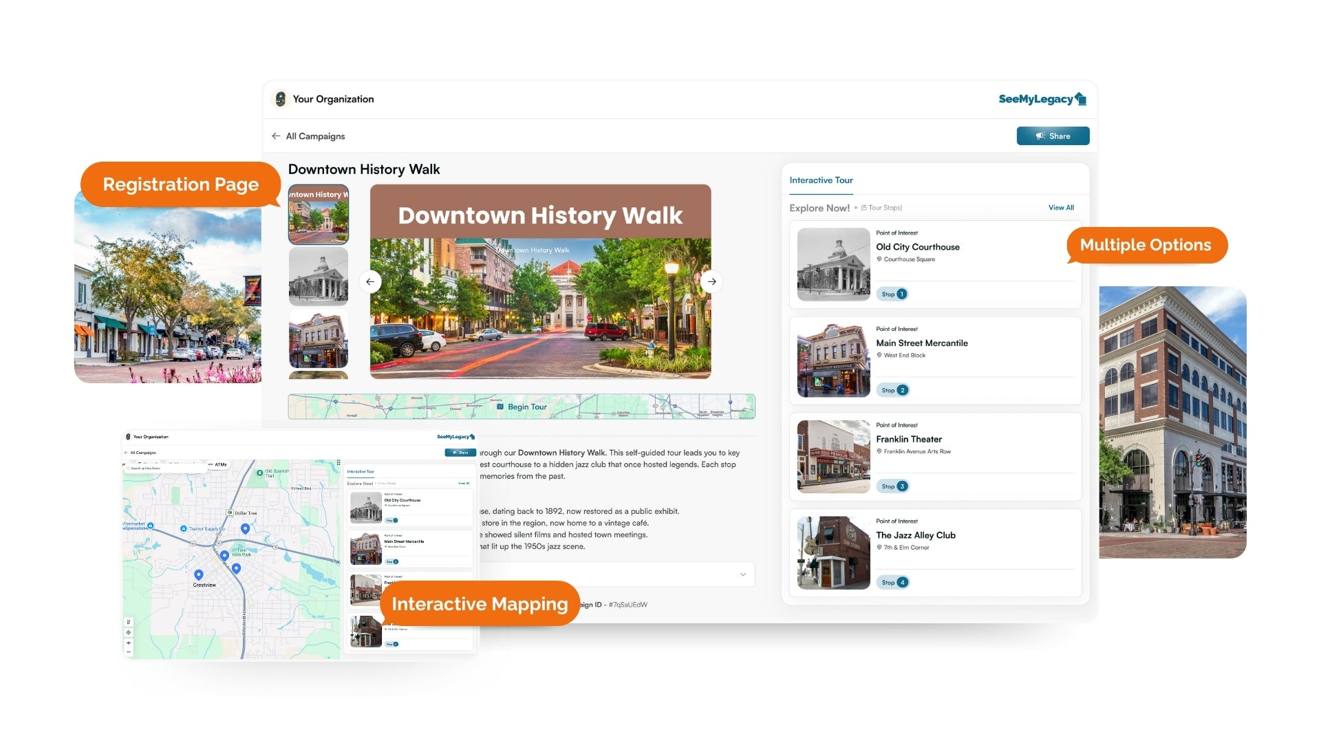This screenshot has width=1321, height=743.
Task: Click the back arrow beside All Campaigns
Action: point(276,136)
